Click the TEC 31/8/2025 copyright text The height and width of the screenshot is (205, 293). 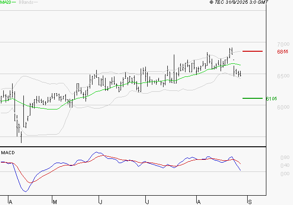[x=239, y=2]
